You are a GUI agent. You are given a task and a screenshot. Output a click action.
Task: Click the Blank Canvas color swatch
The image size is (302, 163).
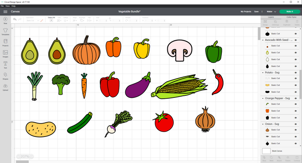pyautogui.click(x=266, y=151)
